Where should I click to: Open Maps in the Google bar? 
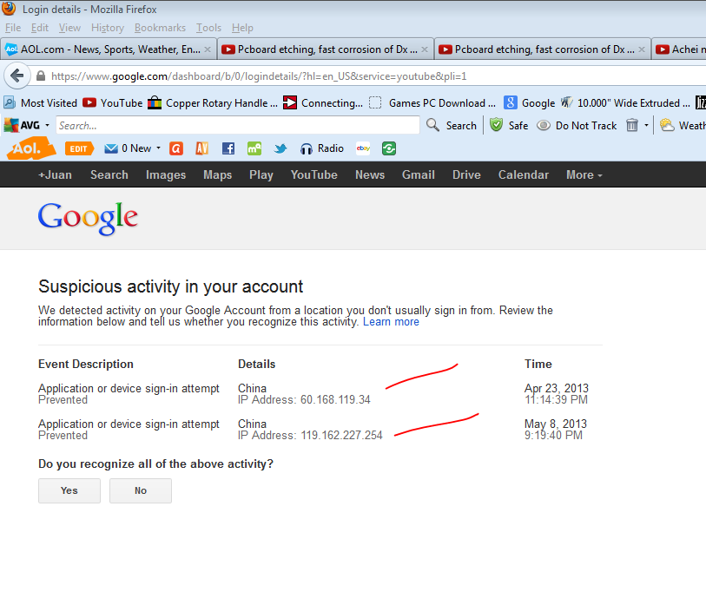click(217, 174)
